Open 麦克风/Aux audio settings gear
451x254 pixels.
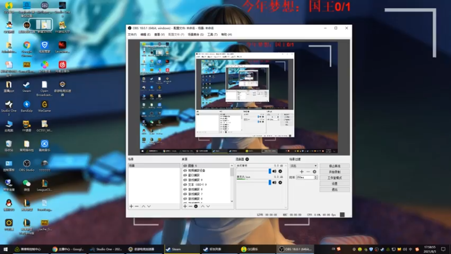[x=280, y=182]
